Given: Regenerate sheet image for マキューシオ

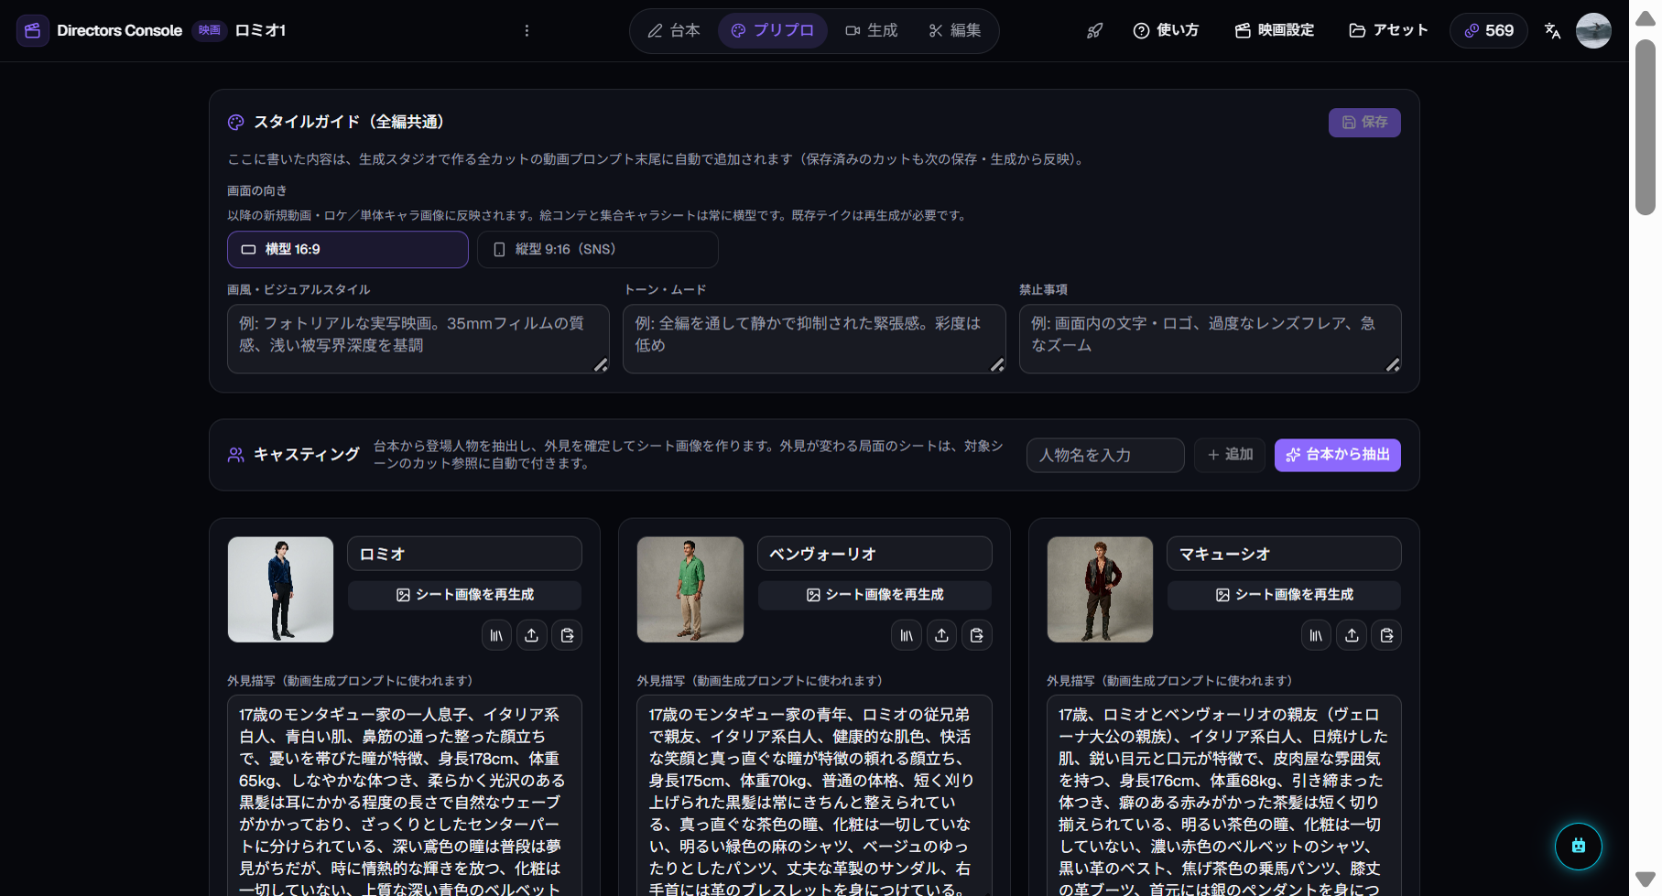Looking at the screenshot, I should point(1284,595).
